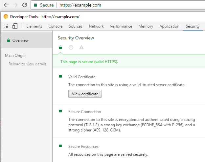
Task: Click the green secure lock summary icon
Action: click(x=60, y=47)
